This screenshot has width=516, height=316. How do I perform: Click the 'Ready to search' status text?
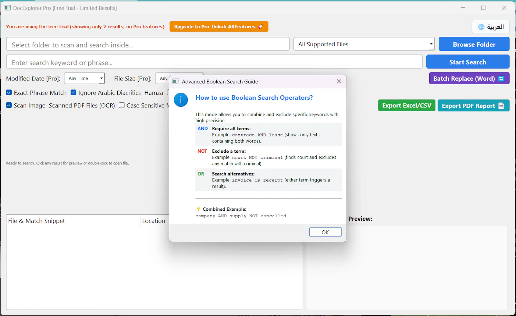[x=67, y=163]
